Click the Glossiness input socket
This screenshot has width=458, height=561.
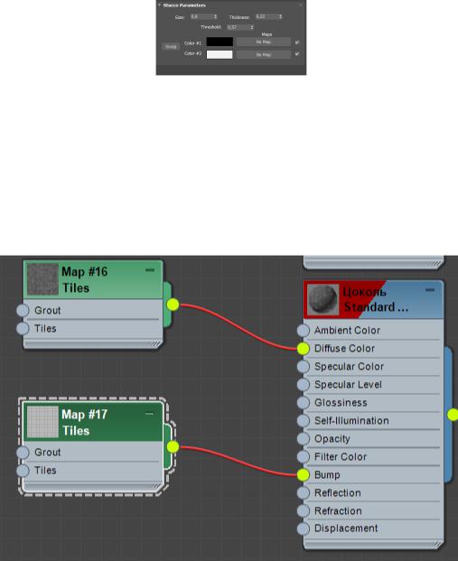click(303, 403)
